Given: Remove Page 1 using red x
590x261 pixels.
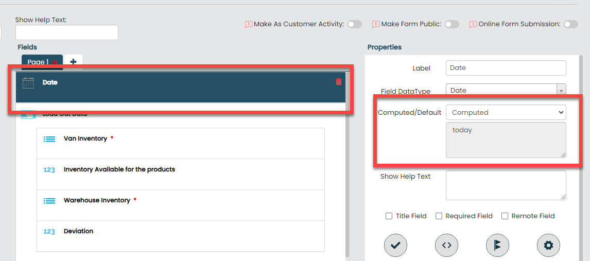Looking at the screenshot, I should point(55,62).
